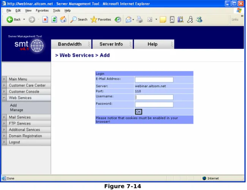Image resolution: width=247 pixels, height=190 pixels.
Task: Open the File menu
Action: [9, 11]
